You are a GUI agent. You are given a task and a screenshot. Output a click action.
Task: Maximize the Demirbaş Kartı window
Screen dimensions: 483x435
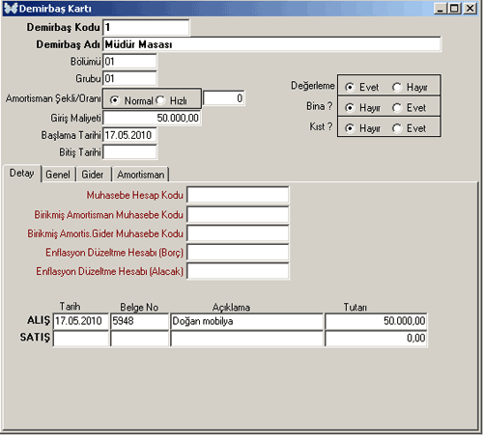pos(455,9)
